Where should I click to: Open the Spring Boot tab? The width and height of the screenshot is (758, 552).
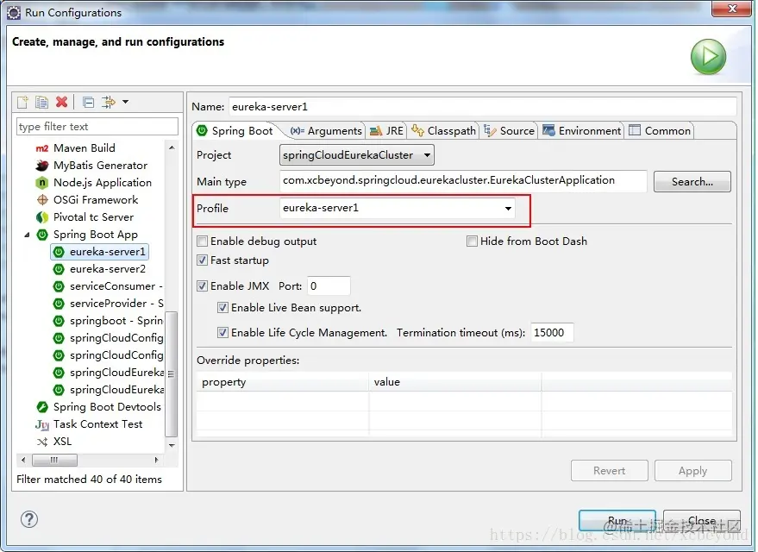[x=235, y=131]
